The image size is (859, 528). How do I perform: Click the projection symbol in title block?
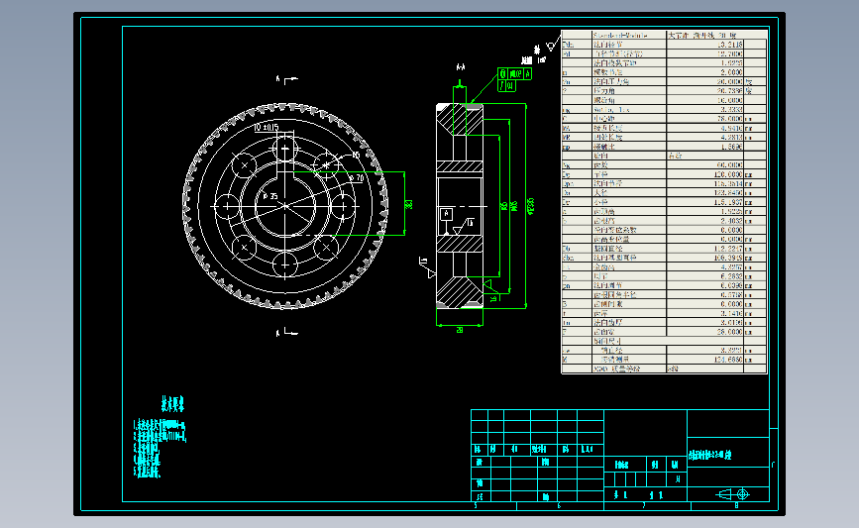tap(733, 494)
